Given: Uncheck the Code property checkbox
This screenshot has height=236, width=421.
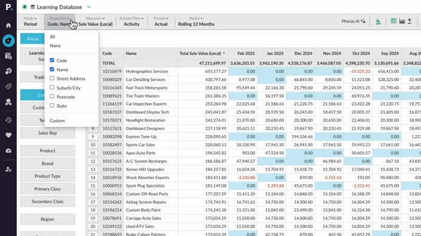Looking at the screenshot, I should (x=52, y=61).
